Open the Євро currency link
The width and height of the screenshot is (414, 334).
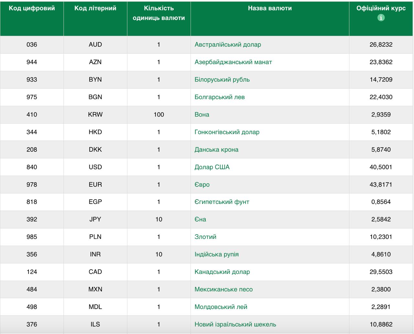202,184
